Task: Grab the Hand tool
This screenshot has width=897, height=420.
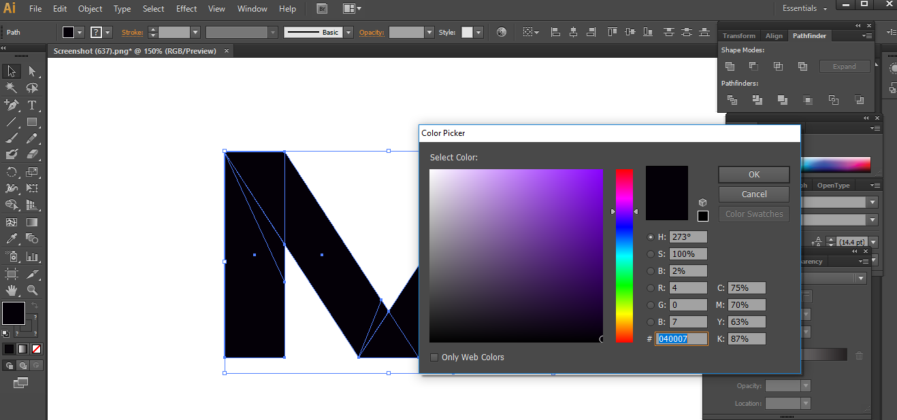Action: coord(11,290)
